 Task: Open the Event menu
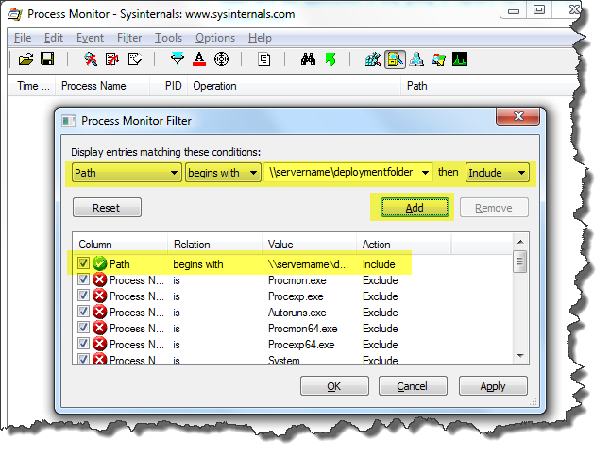tap(90, 38)
